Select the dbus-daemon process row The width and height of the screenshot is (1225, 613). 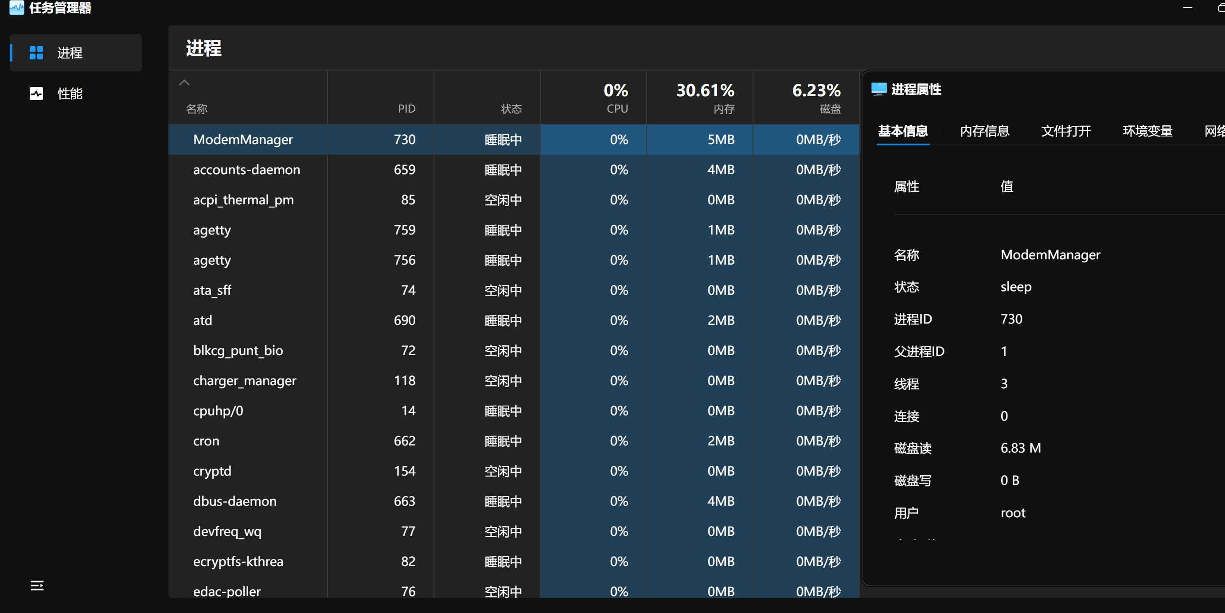click(234, 501)
